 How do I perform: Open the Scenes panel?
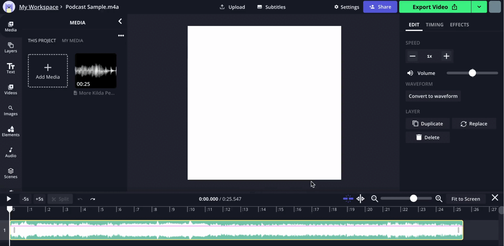tap(10, 173)
